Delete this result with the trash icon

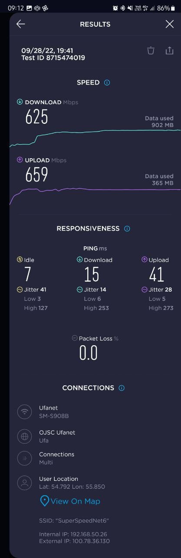coord(151,51)
